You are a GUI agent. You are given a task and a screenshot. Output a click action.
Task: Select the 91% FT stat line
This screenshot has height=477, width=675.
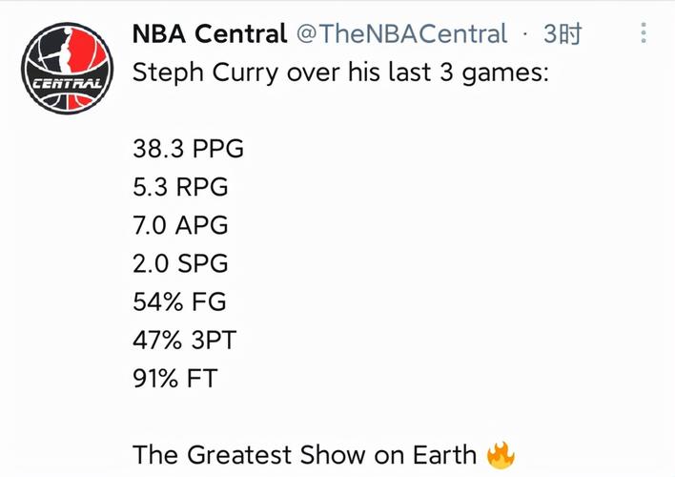tap(175, 378)
